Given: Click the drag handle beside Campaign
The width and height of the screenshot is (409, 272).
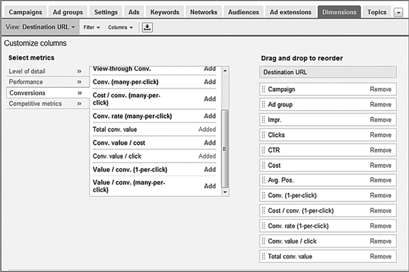Looking at the screenshot, I should [263, 89].
